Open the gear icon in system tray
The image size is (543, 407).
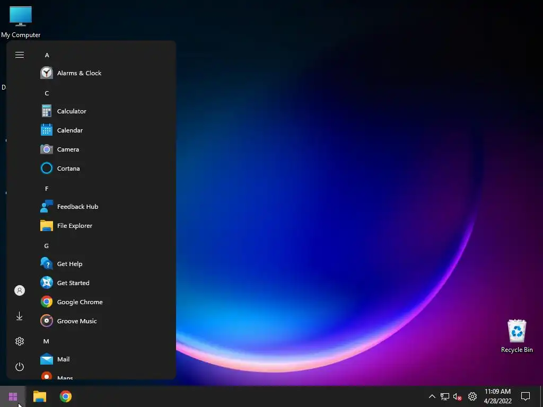(x=472, y=396)
